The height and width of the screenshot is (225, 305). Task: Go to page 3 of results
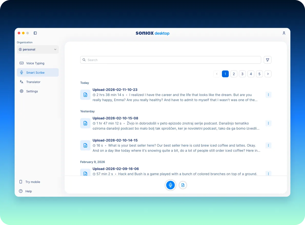coord(242,74)
